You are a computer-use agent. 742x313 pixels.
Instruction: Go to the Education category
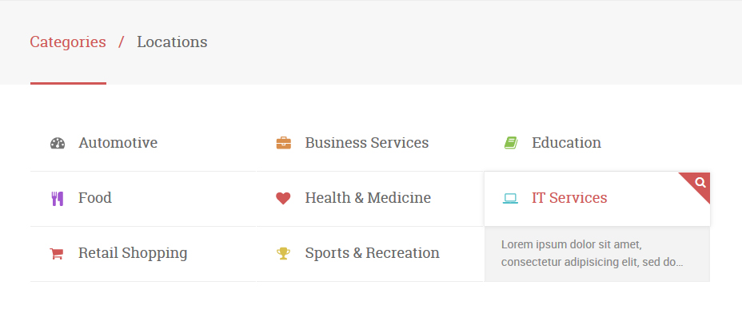pyautogui.click(x=566, y=143)
